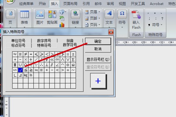Open the 链接 (Links) dropdown
This screenshot has height=117, width=176.
(75, 18)
